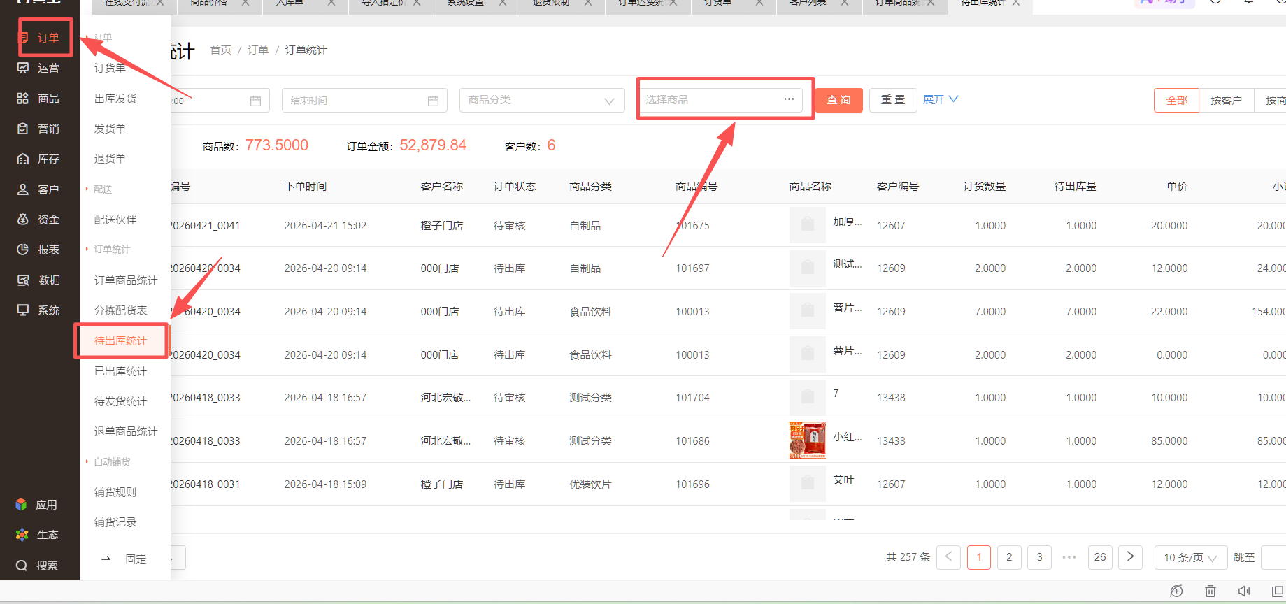Go to 首页 via the breadcrumb
The image size is (1286, 604).
[x=221, y=50]
